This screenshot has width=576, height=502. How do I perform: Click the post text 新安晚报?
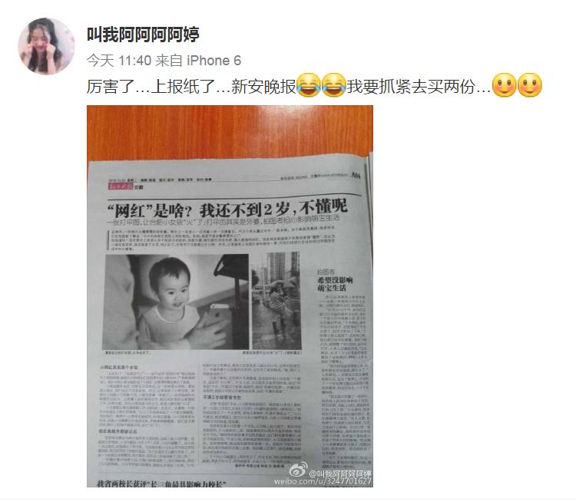pos(263,87)
